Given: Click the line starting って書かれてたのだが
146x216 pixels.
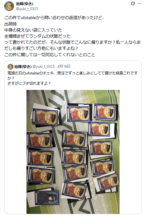Looking at the screenshot, I should pos(72,42).
